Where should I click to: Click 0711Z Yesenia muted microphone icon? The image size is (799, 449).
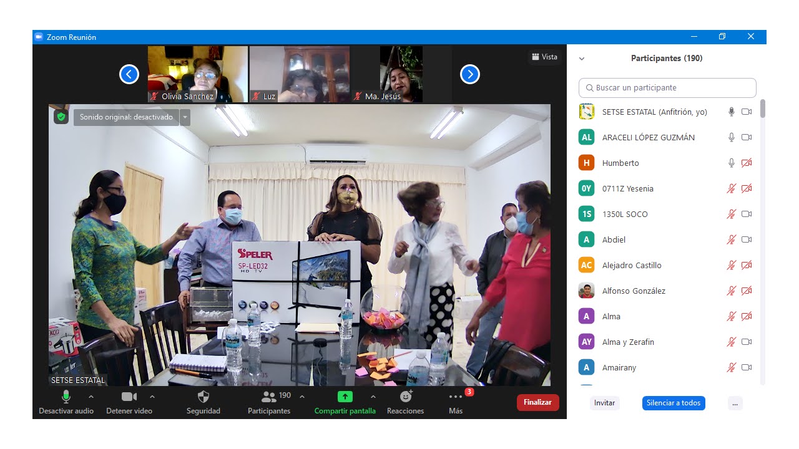click(x=732, y=188)
